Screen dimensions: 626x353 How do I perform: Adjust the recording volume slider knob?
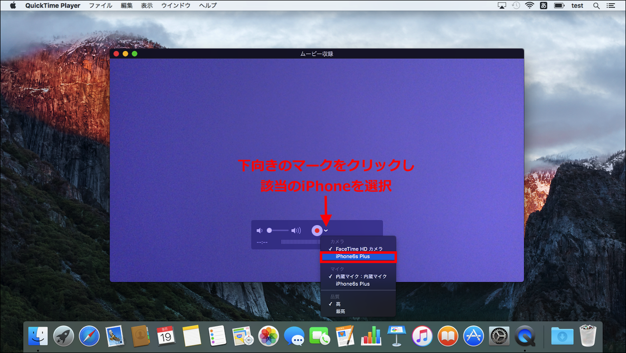[x=269, y=230]
